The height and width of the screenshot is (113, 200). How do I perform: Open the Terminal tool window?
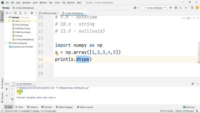[x=47, y=107]
